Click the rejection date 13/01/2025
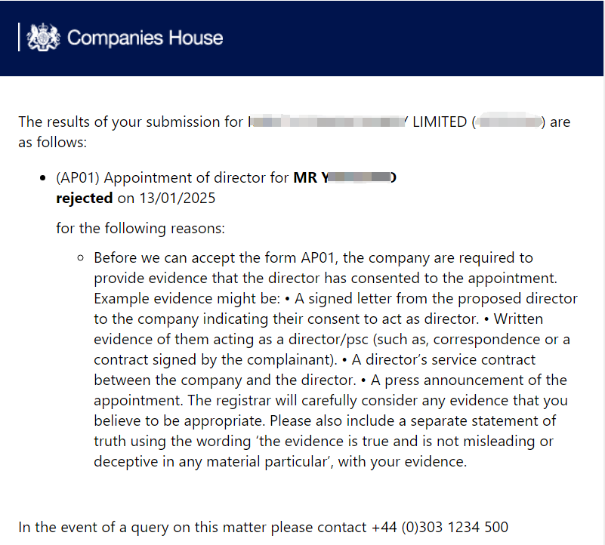 point(177,199)
